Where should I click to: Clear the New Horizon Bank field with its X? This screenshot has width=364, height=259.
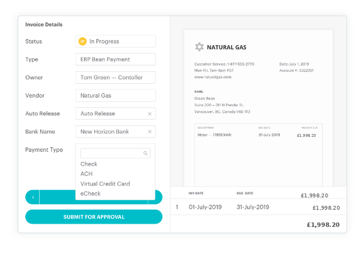tap(150, 132)
